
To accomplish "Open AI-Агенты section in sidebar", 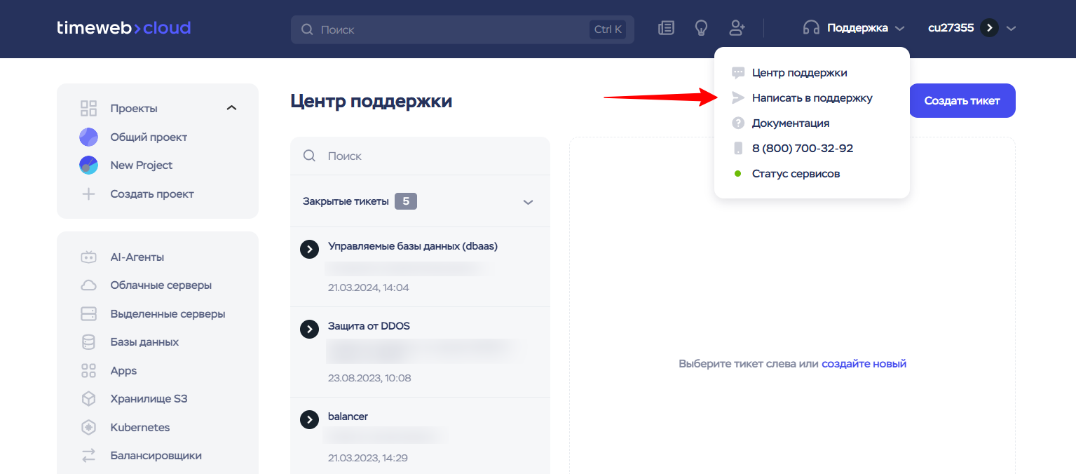I will pyautogui.click(x=137, y=257).
